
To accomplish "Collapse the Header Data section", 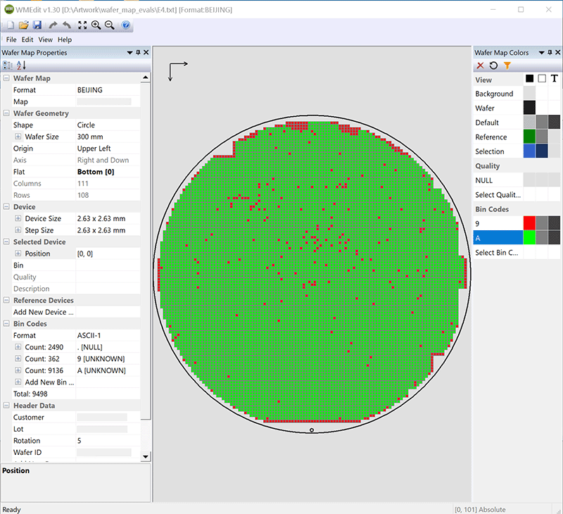I will 6,405.
